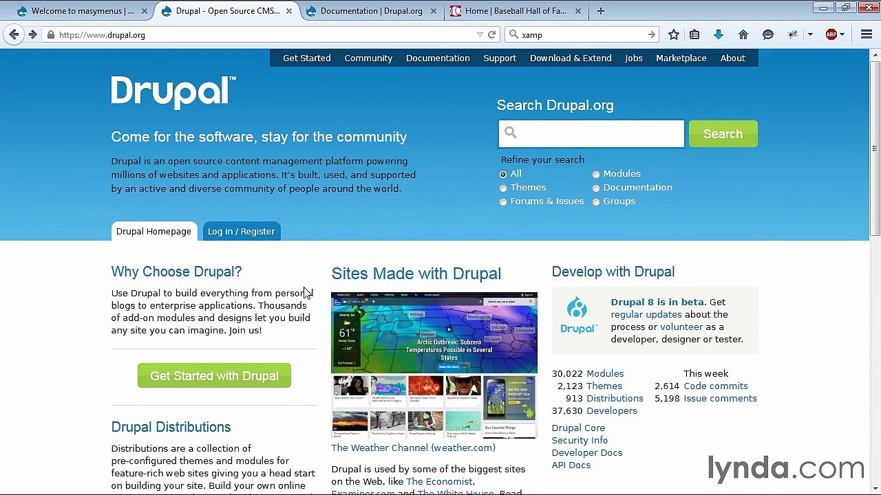Image resolution: width=881 pixels, height=495 pixels.
Task: Open the Marketplace menu item
Action: coord(681,58)
